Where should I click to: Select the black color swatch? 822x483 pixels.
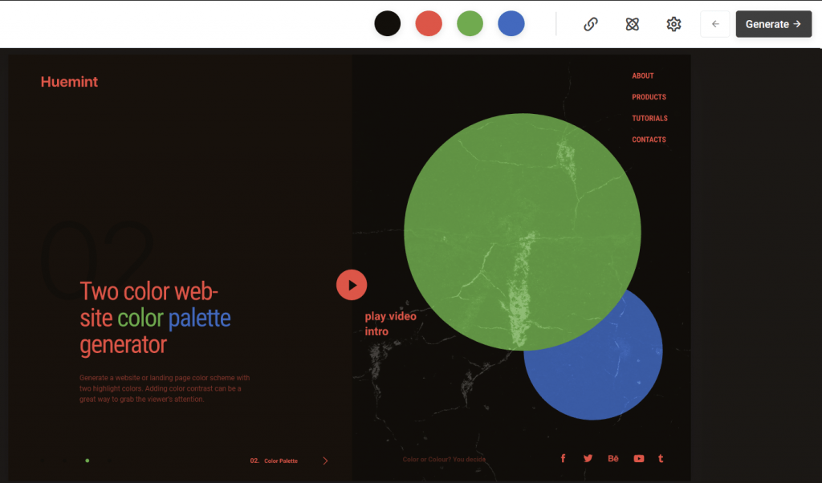click(x=388, y=23)
